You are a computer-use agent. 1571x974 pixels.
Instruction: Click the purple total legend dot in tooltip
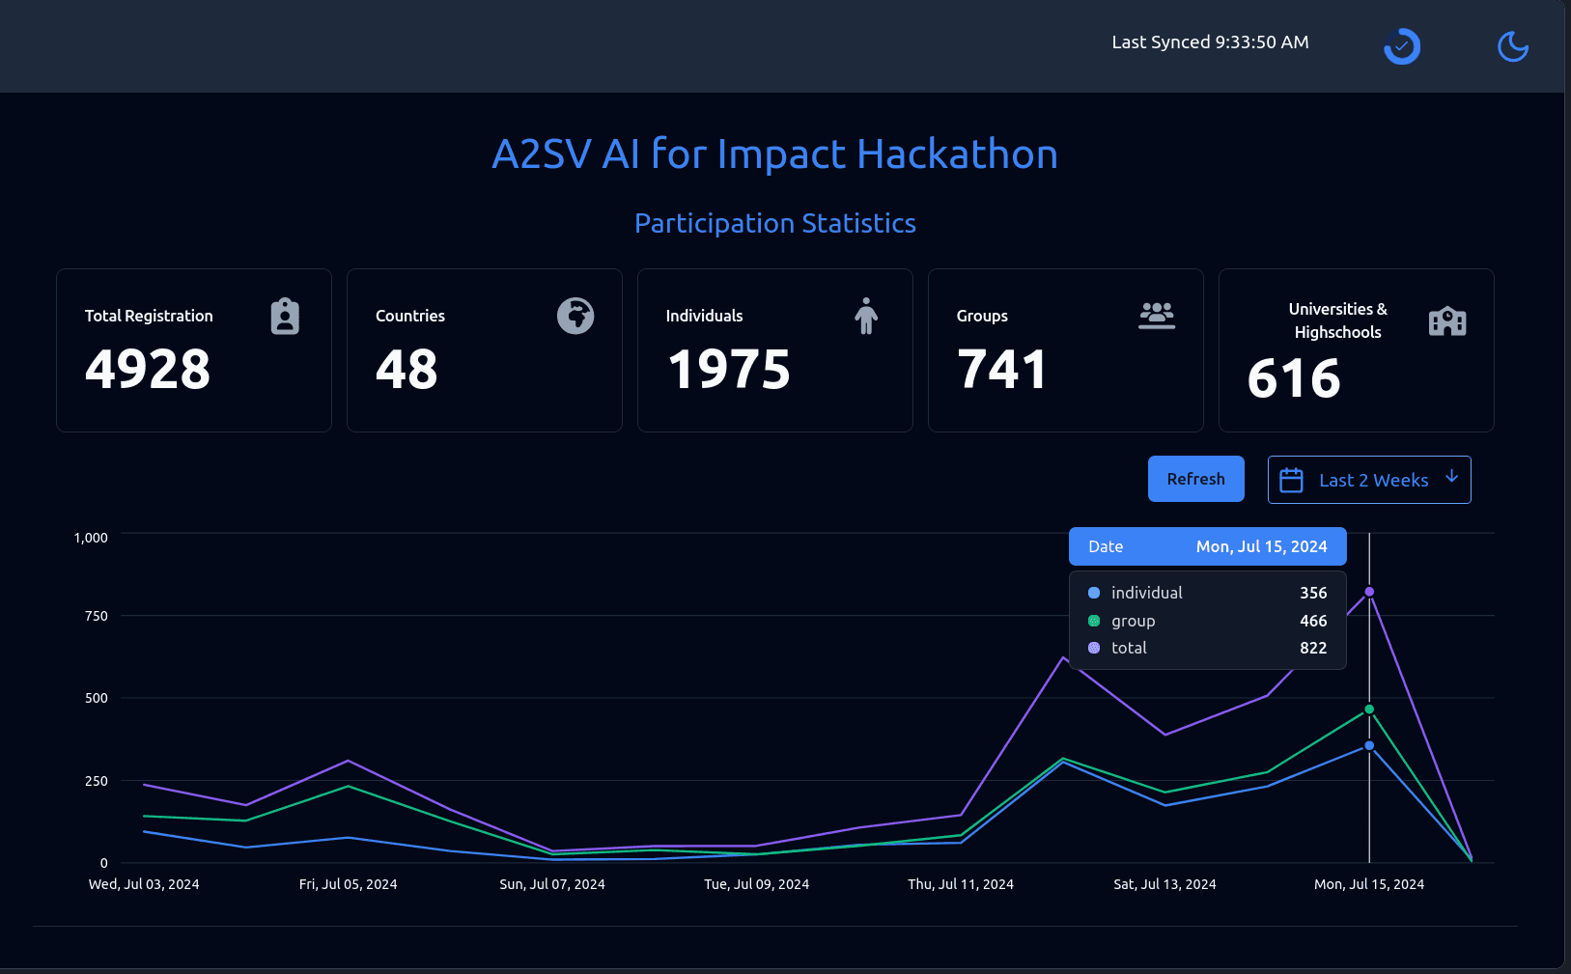click(1094, 648)
